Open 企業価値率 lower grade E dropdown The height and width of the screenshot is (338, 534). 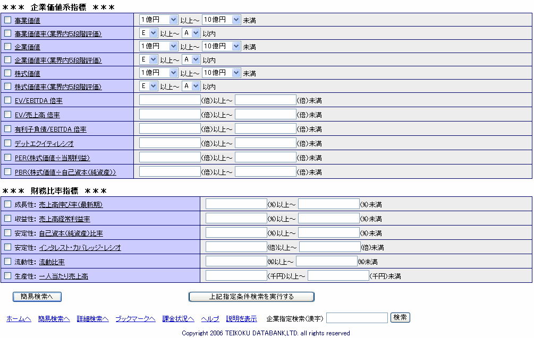pyautogui.click(x=148, y=59)
